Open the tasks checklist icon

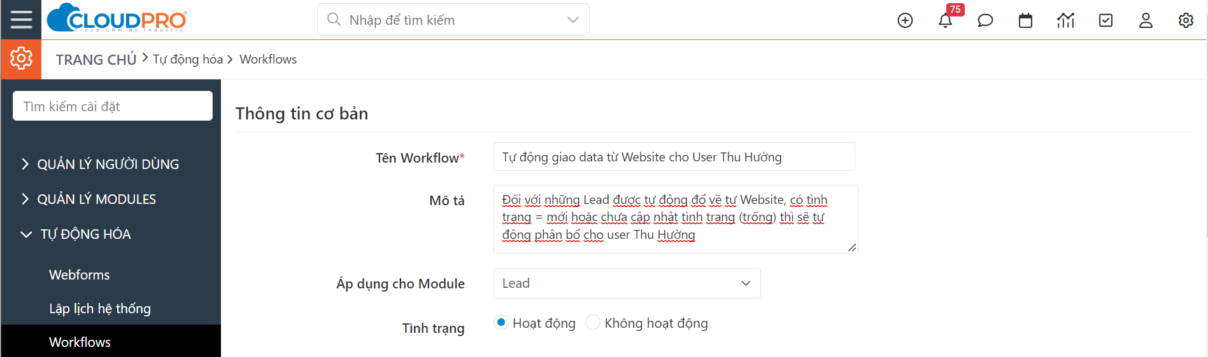[1106, 20]
